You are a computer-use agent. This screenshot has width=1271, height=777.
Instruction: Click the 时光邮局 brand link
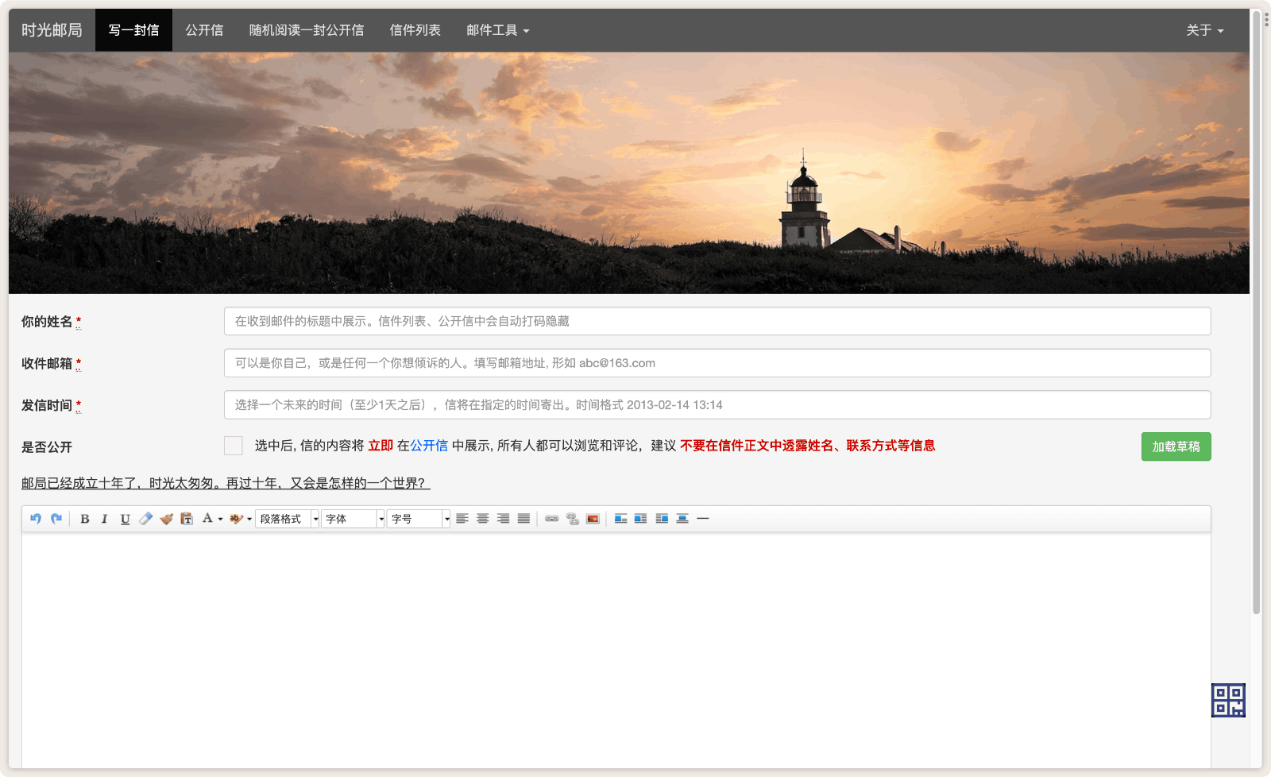click(52, 30)
